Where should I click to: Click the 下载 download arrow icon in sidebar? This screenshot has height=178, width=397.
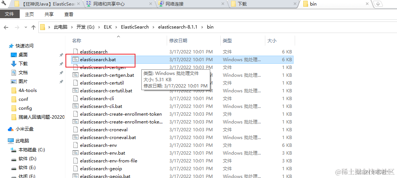[x=14, y=64]
